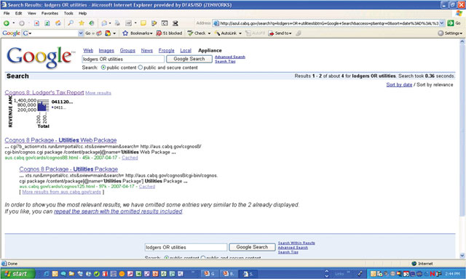Click the Google toolbar news icon after Go

pos(99,33)
